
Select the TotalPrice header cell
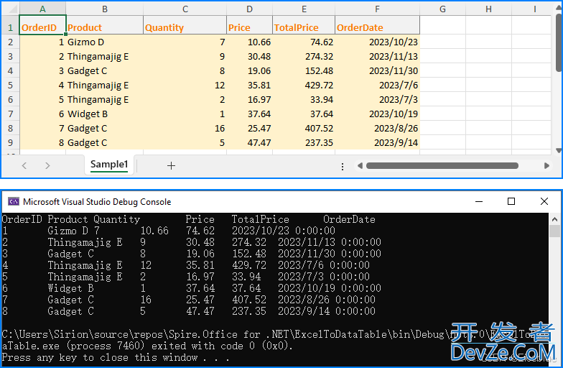[304, 27]
